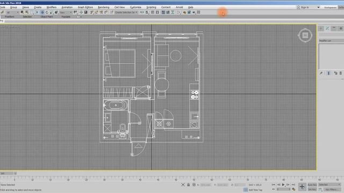Open the View reference coordinate dropdown
Image resolution: width=344 pixels, height=193 pixels.
pos(66,12)
